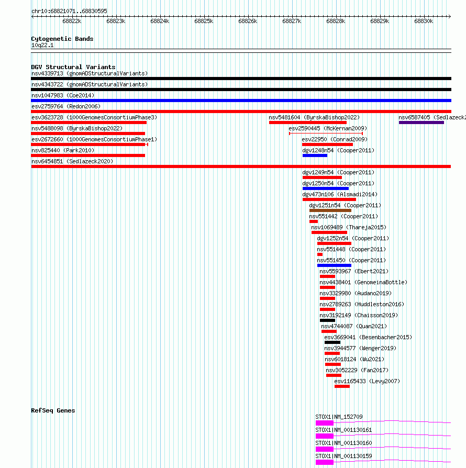The width and height of the screenshot is (466, 468).
Task: Open the nsv5488098 (ByrskaBishop2022) label
Action: (77, 129)
